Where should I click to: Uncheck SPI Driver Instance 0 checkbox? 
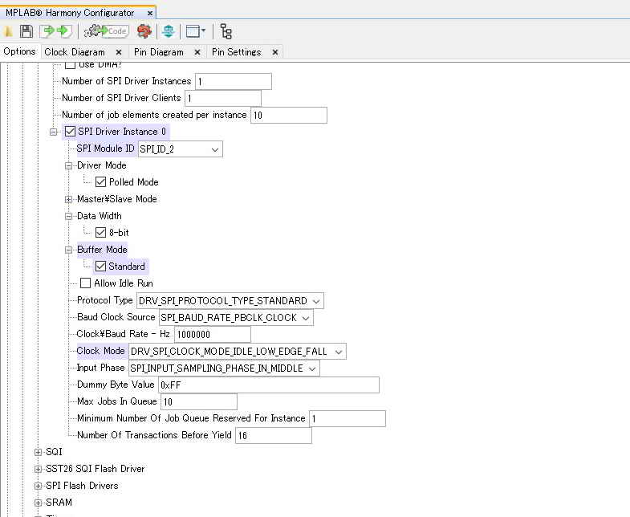click(x=70, y=132)
